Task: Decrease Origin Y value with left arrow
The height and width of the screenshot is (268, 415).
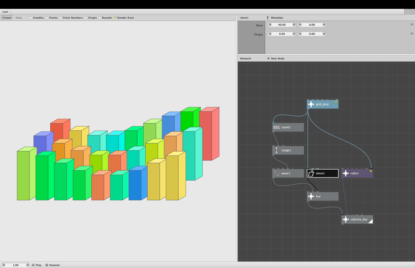Action: coord(300,34)
